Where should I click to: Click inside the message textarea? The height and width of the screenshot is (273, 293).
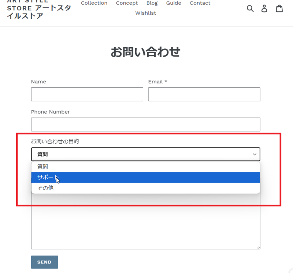(x=145, y=221)
